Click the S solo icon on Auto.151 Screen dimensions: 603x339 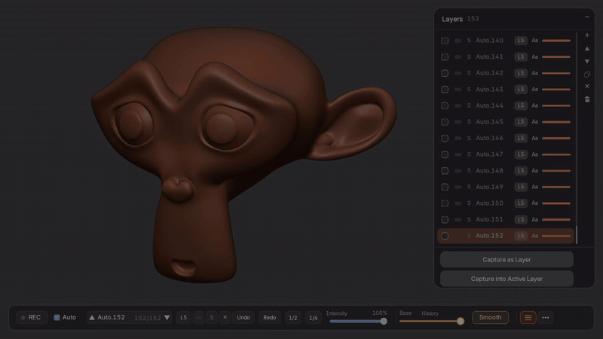469,219
